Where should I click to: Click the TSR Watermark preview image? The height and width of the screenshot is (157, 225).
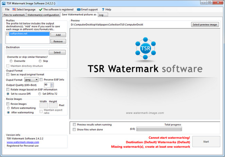point(145,74)
